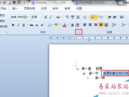129x97 pixels.
Task: Click the list item 第一种
Action: point(100,78)
